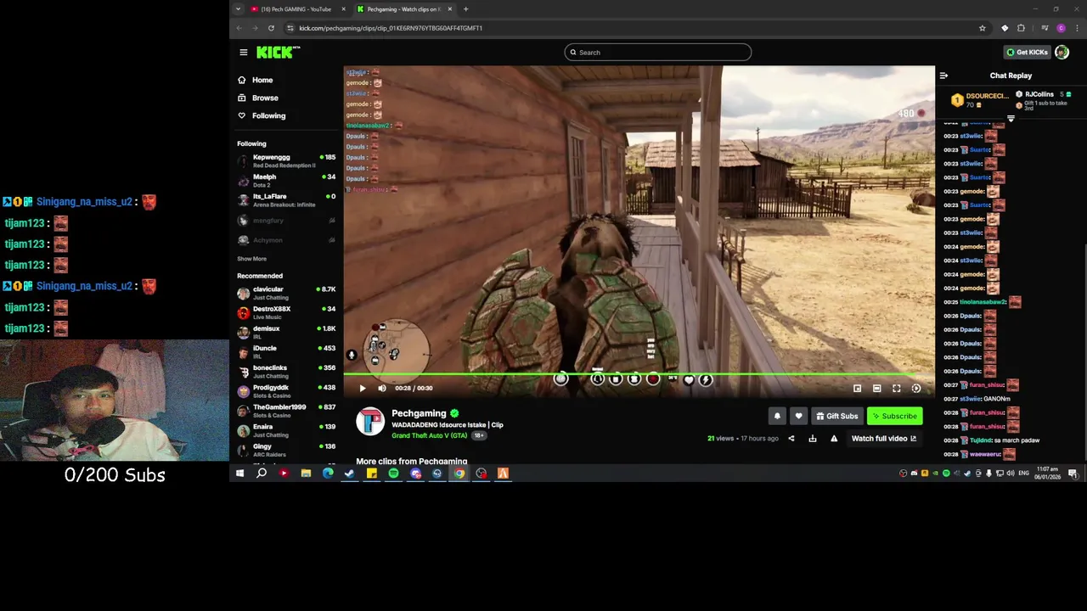Screen dimensions: 1087x611
Task: Open the Chrome three-dot menu
Action: [x=1077, y=28]
